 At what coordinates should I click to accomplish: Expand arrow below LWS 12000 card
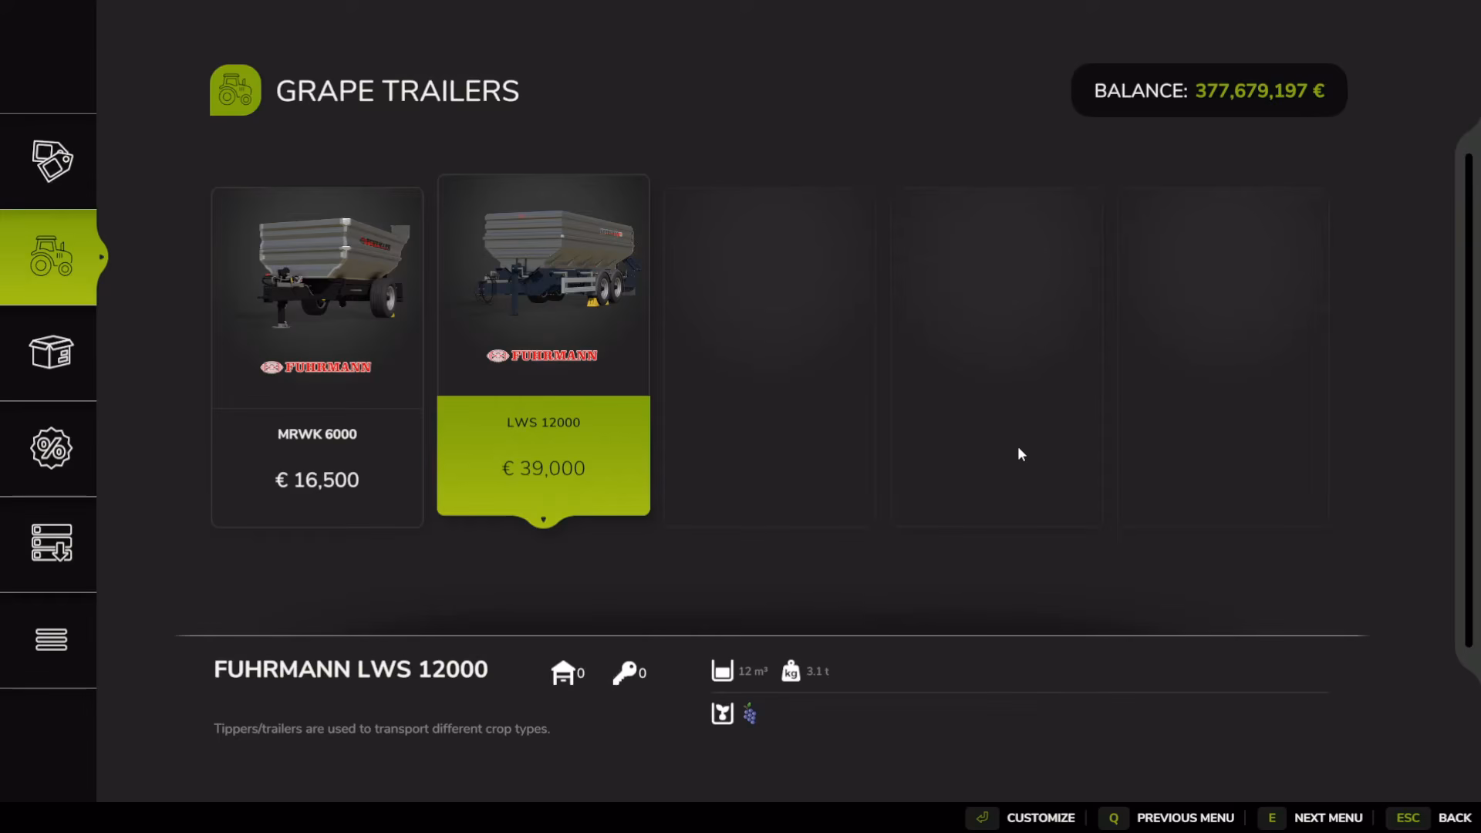pos(544,520)
